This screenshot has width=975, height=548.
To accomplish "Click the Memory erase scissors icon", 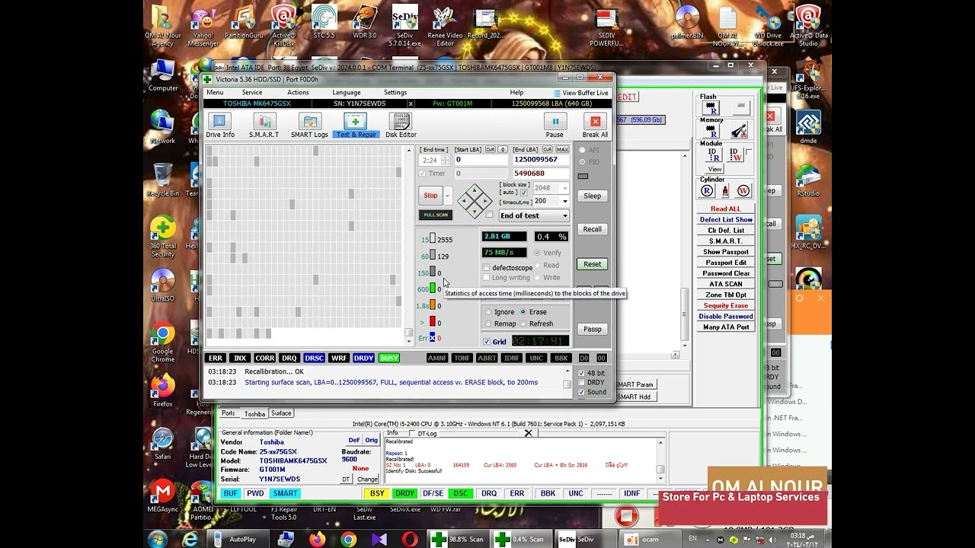I will tap(739, 131).
